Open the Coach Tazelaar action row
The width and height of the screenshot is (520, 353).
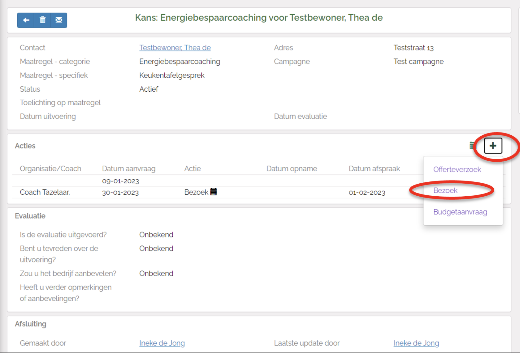(x=45, y=192)
